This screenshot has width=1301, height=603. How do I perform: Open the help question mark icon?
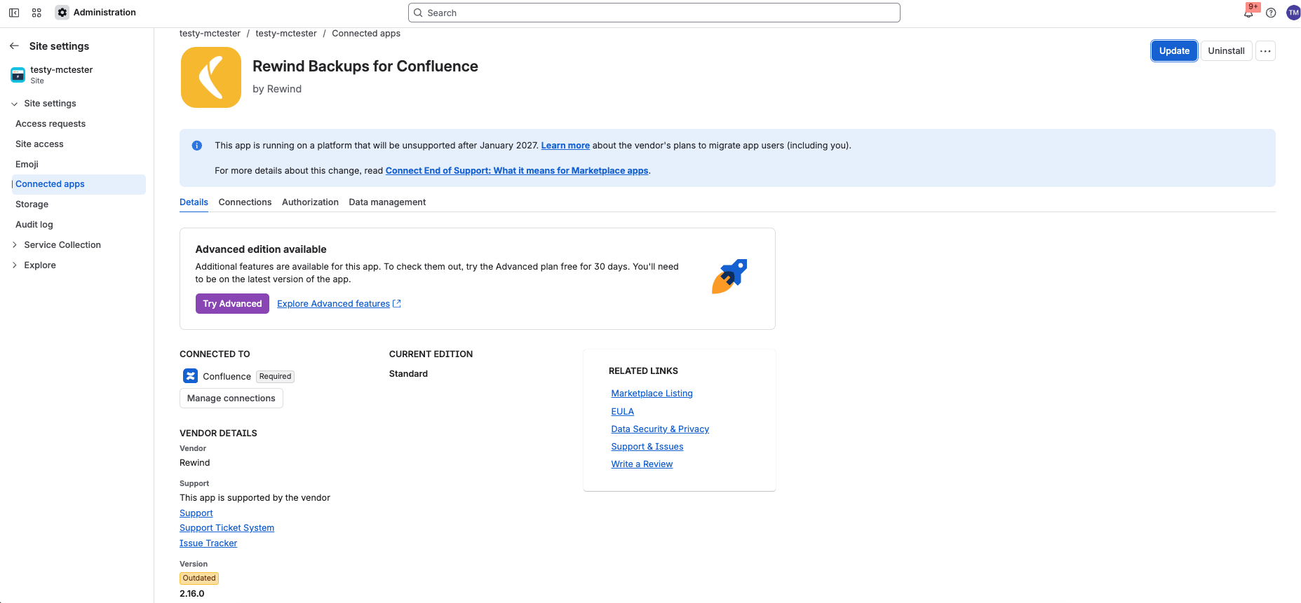(1271, 13)
